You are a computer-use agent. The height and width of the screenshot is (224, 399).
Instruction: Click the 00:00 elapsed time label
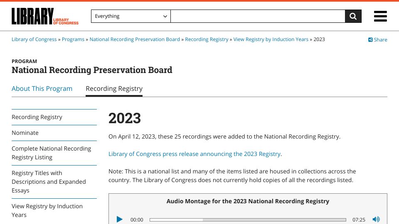137,220
